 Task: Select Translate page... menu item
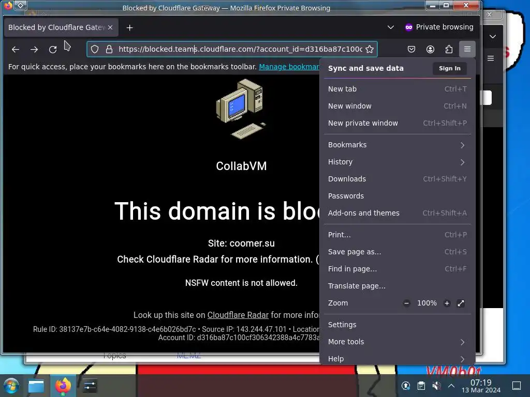tap(397, 286)
